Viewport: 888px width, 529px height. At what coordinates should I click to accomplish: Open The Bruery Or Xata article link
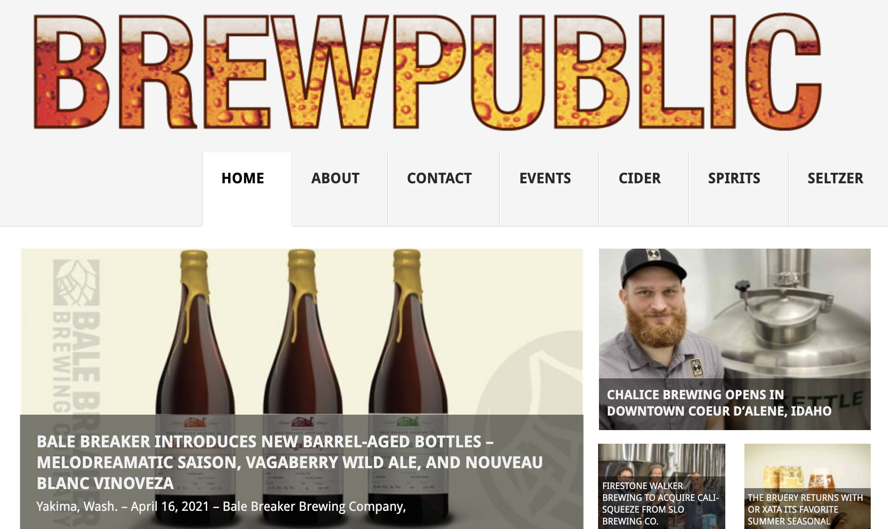pos(805,509)
